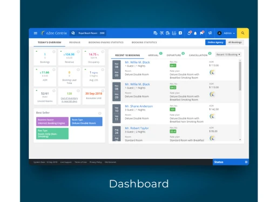This screenshot has width=270, height=202.
Task: Click the booking list scroll-down arrow
Action: pyautogui.click(x=240, y=140)
